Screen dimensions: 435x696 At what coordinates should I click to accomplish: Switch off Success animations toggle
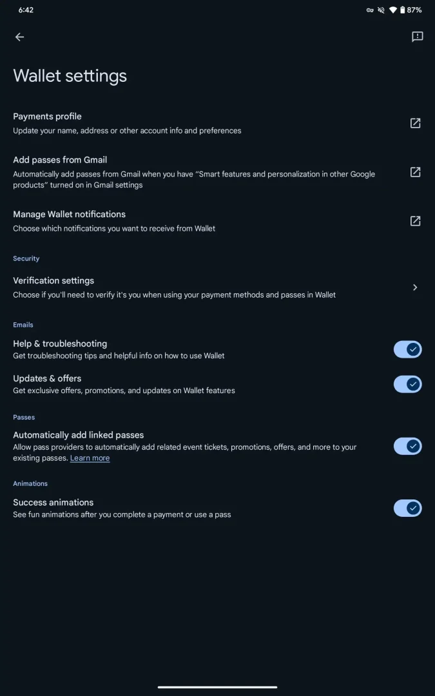[407, 508]
